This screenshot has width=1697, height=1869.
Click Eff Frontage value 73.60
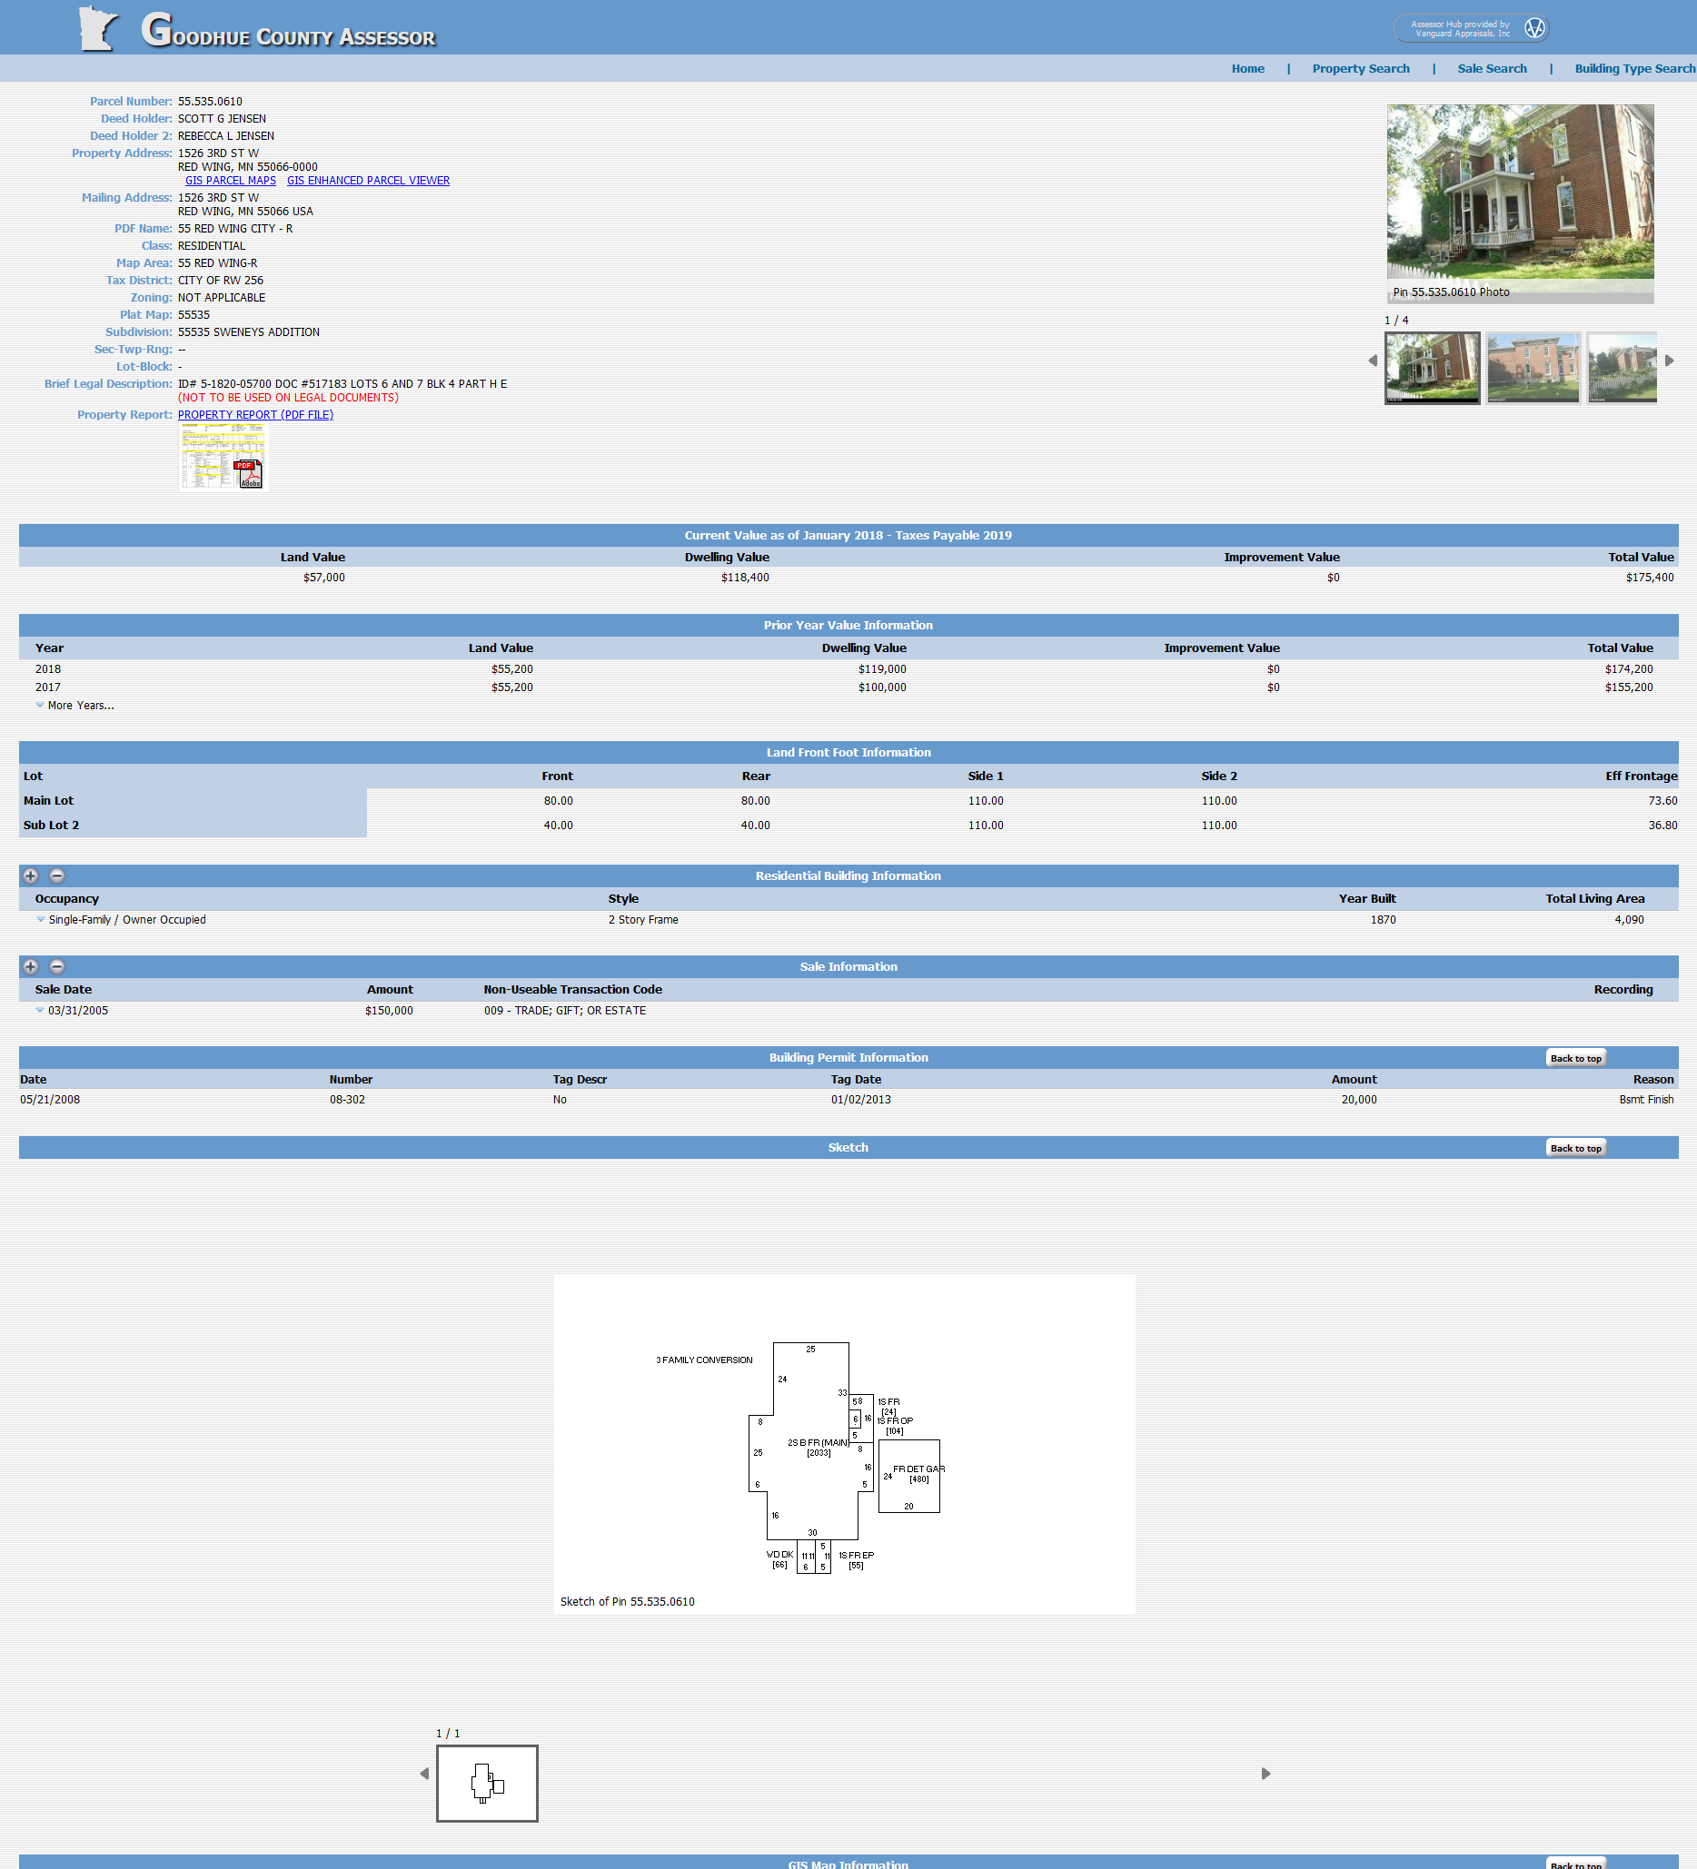(1662, 801)
